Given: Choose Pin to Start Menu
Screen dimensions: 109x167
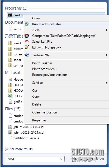Looking at the screenshot, I should click(x=44, y=69).
